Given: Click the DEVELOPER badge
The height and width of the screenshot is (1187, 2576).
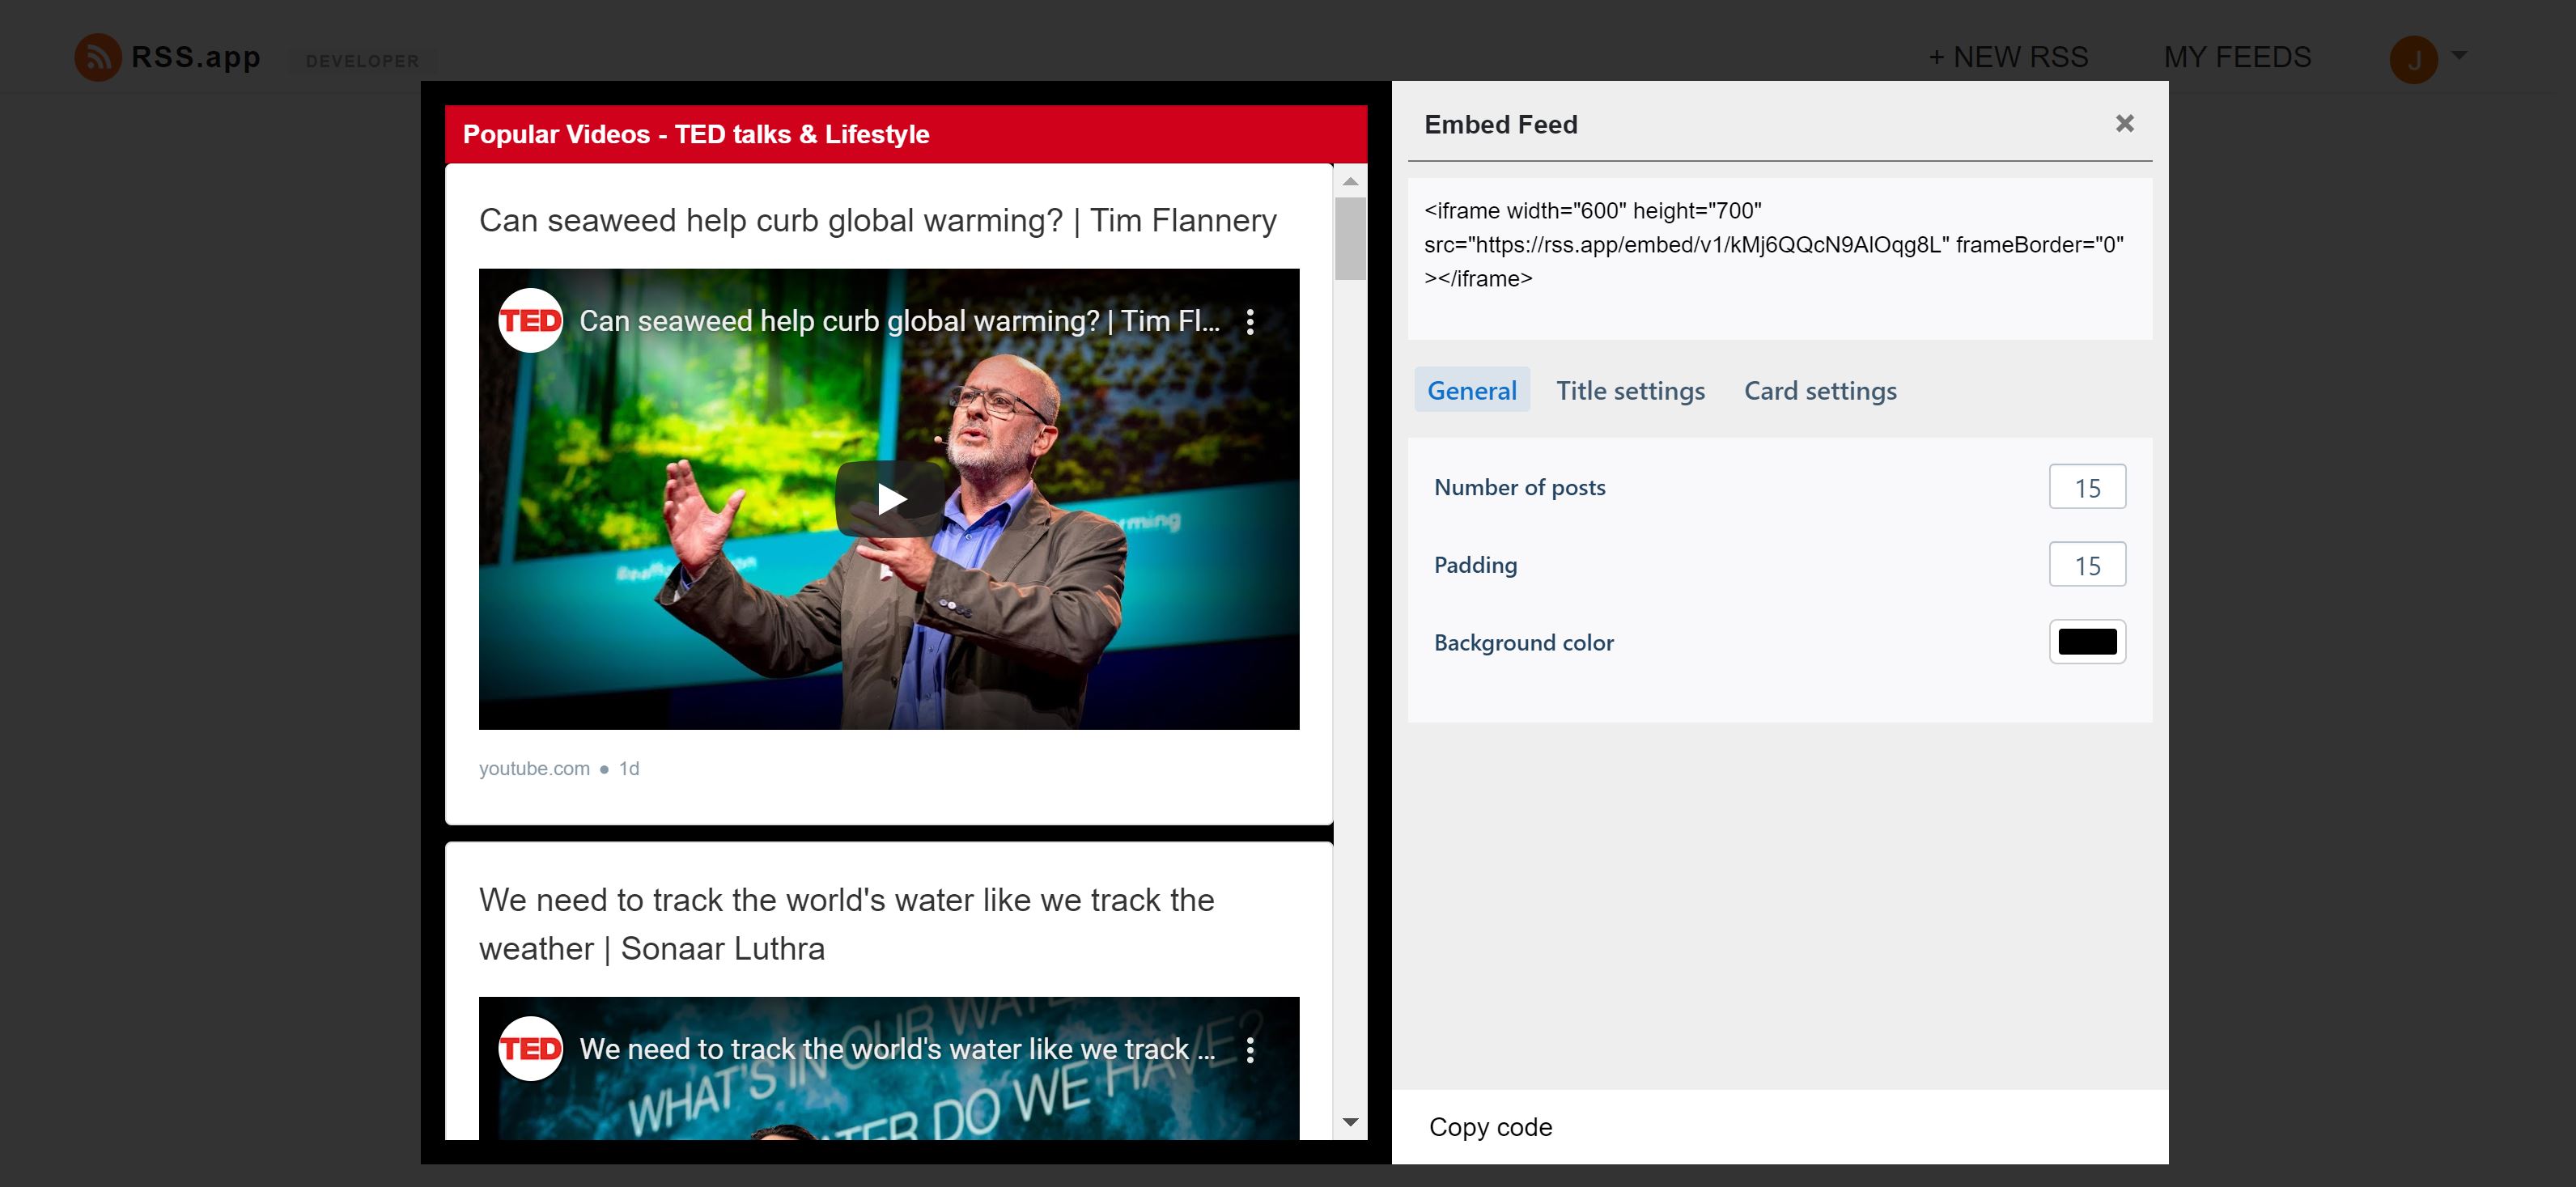Looking at the screenshot, I should point(362,61).
